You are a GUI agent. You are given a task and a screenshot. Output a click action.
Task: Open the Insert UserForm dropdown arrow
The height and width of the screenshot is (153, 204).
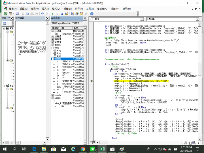14,14
